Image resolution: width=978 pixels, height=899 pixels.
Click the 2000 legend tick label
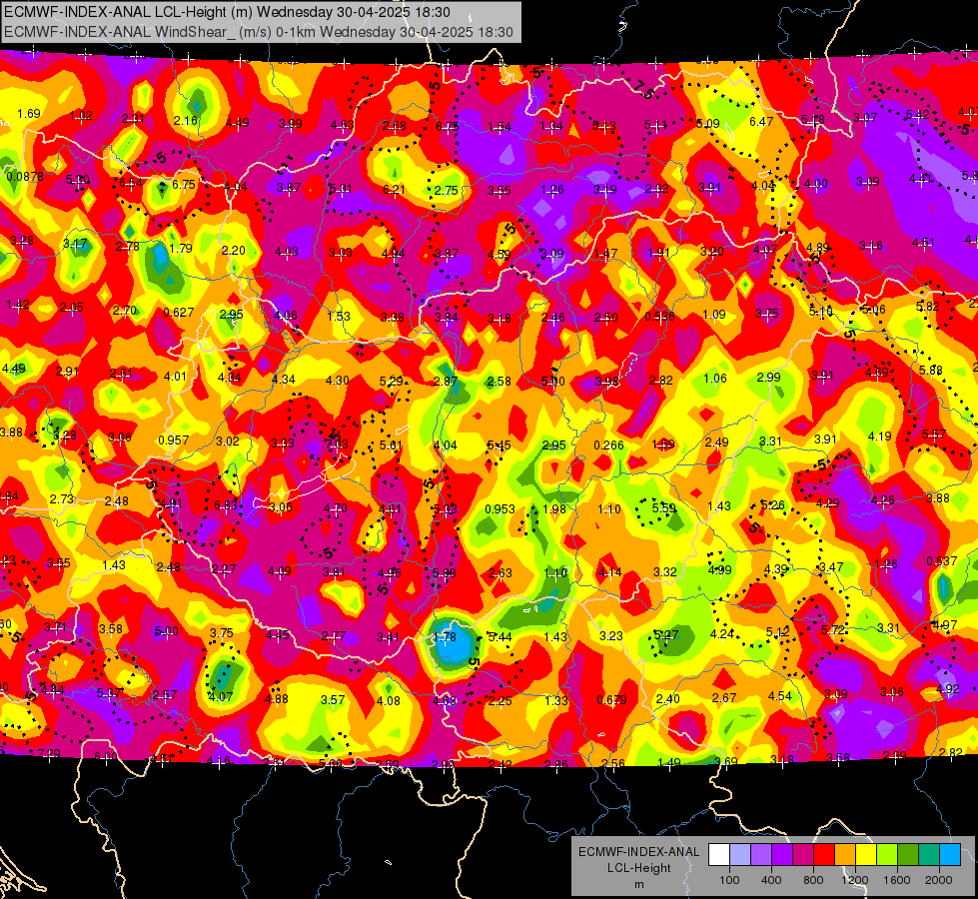click(939, 880)
